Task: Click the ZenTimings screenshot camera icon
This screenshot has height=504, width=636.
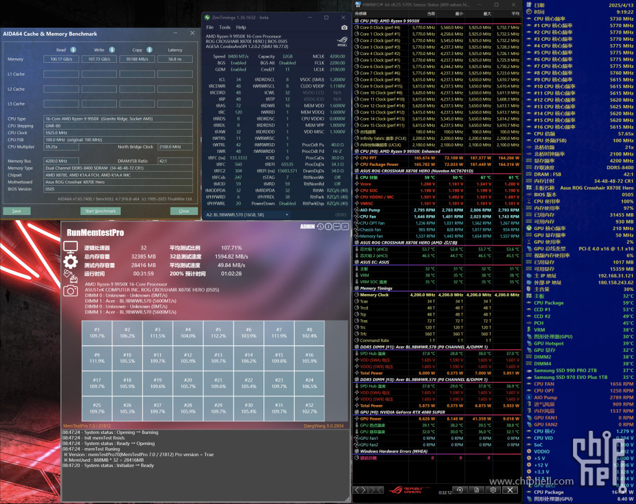Action: pos(344,27)
